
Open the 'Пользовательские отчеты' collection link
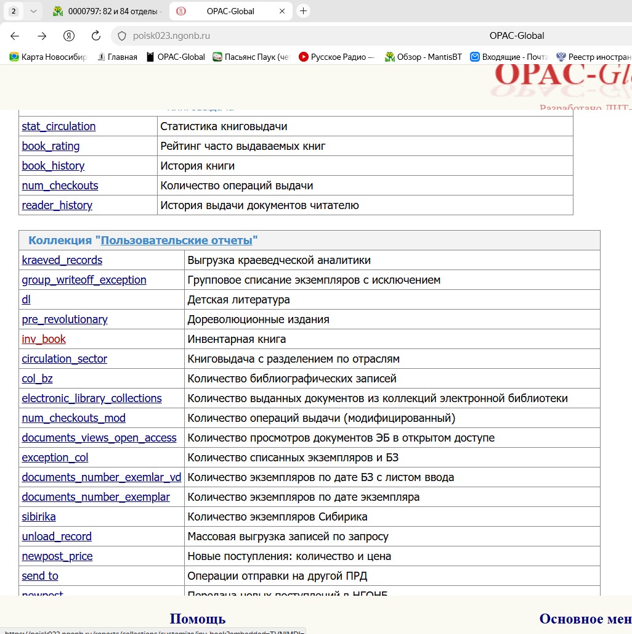point(176,240)
